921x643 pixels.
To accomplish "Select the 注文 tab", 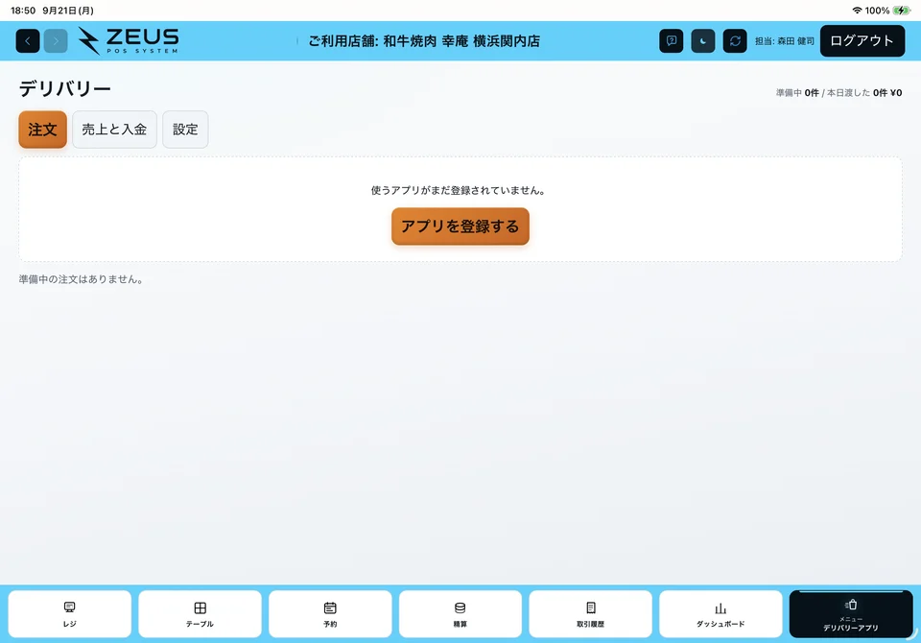I will 43,130.
